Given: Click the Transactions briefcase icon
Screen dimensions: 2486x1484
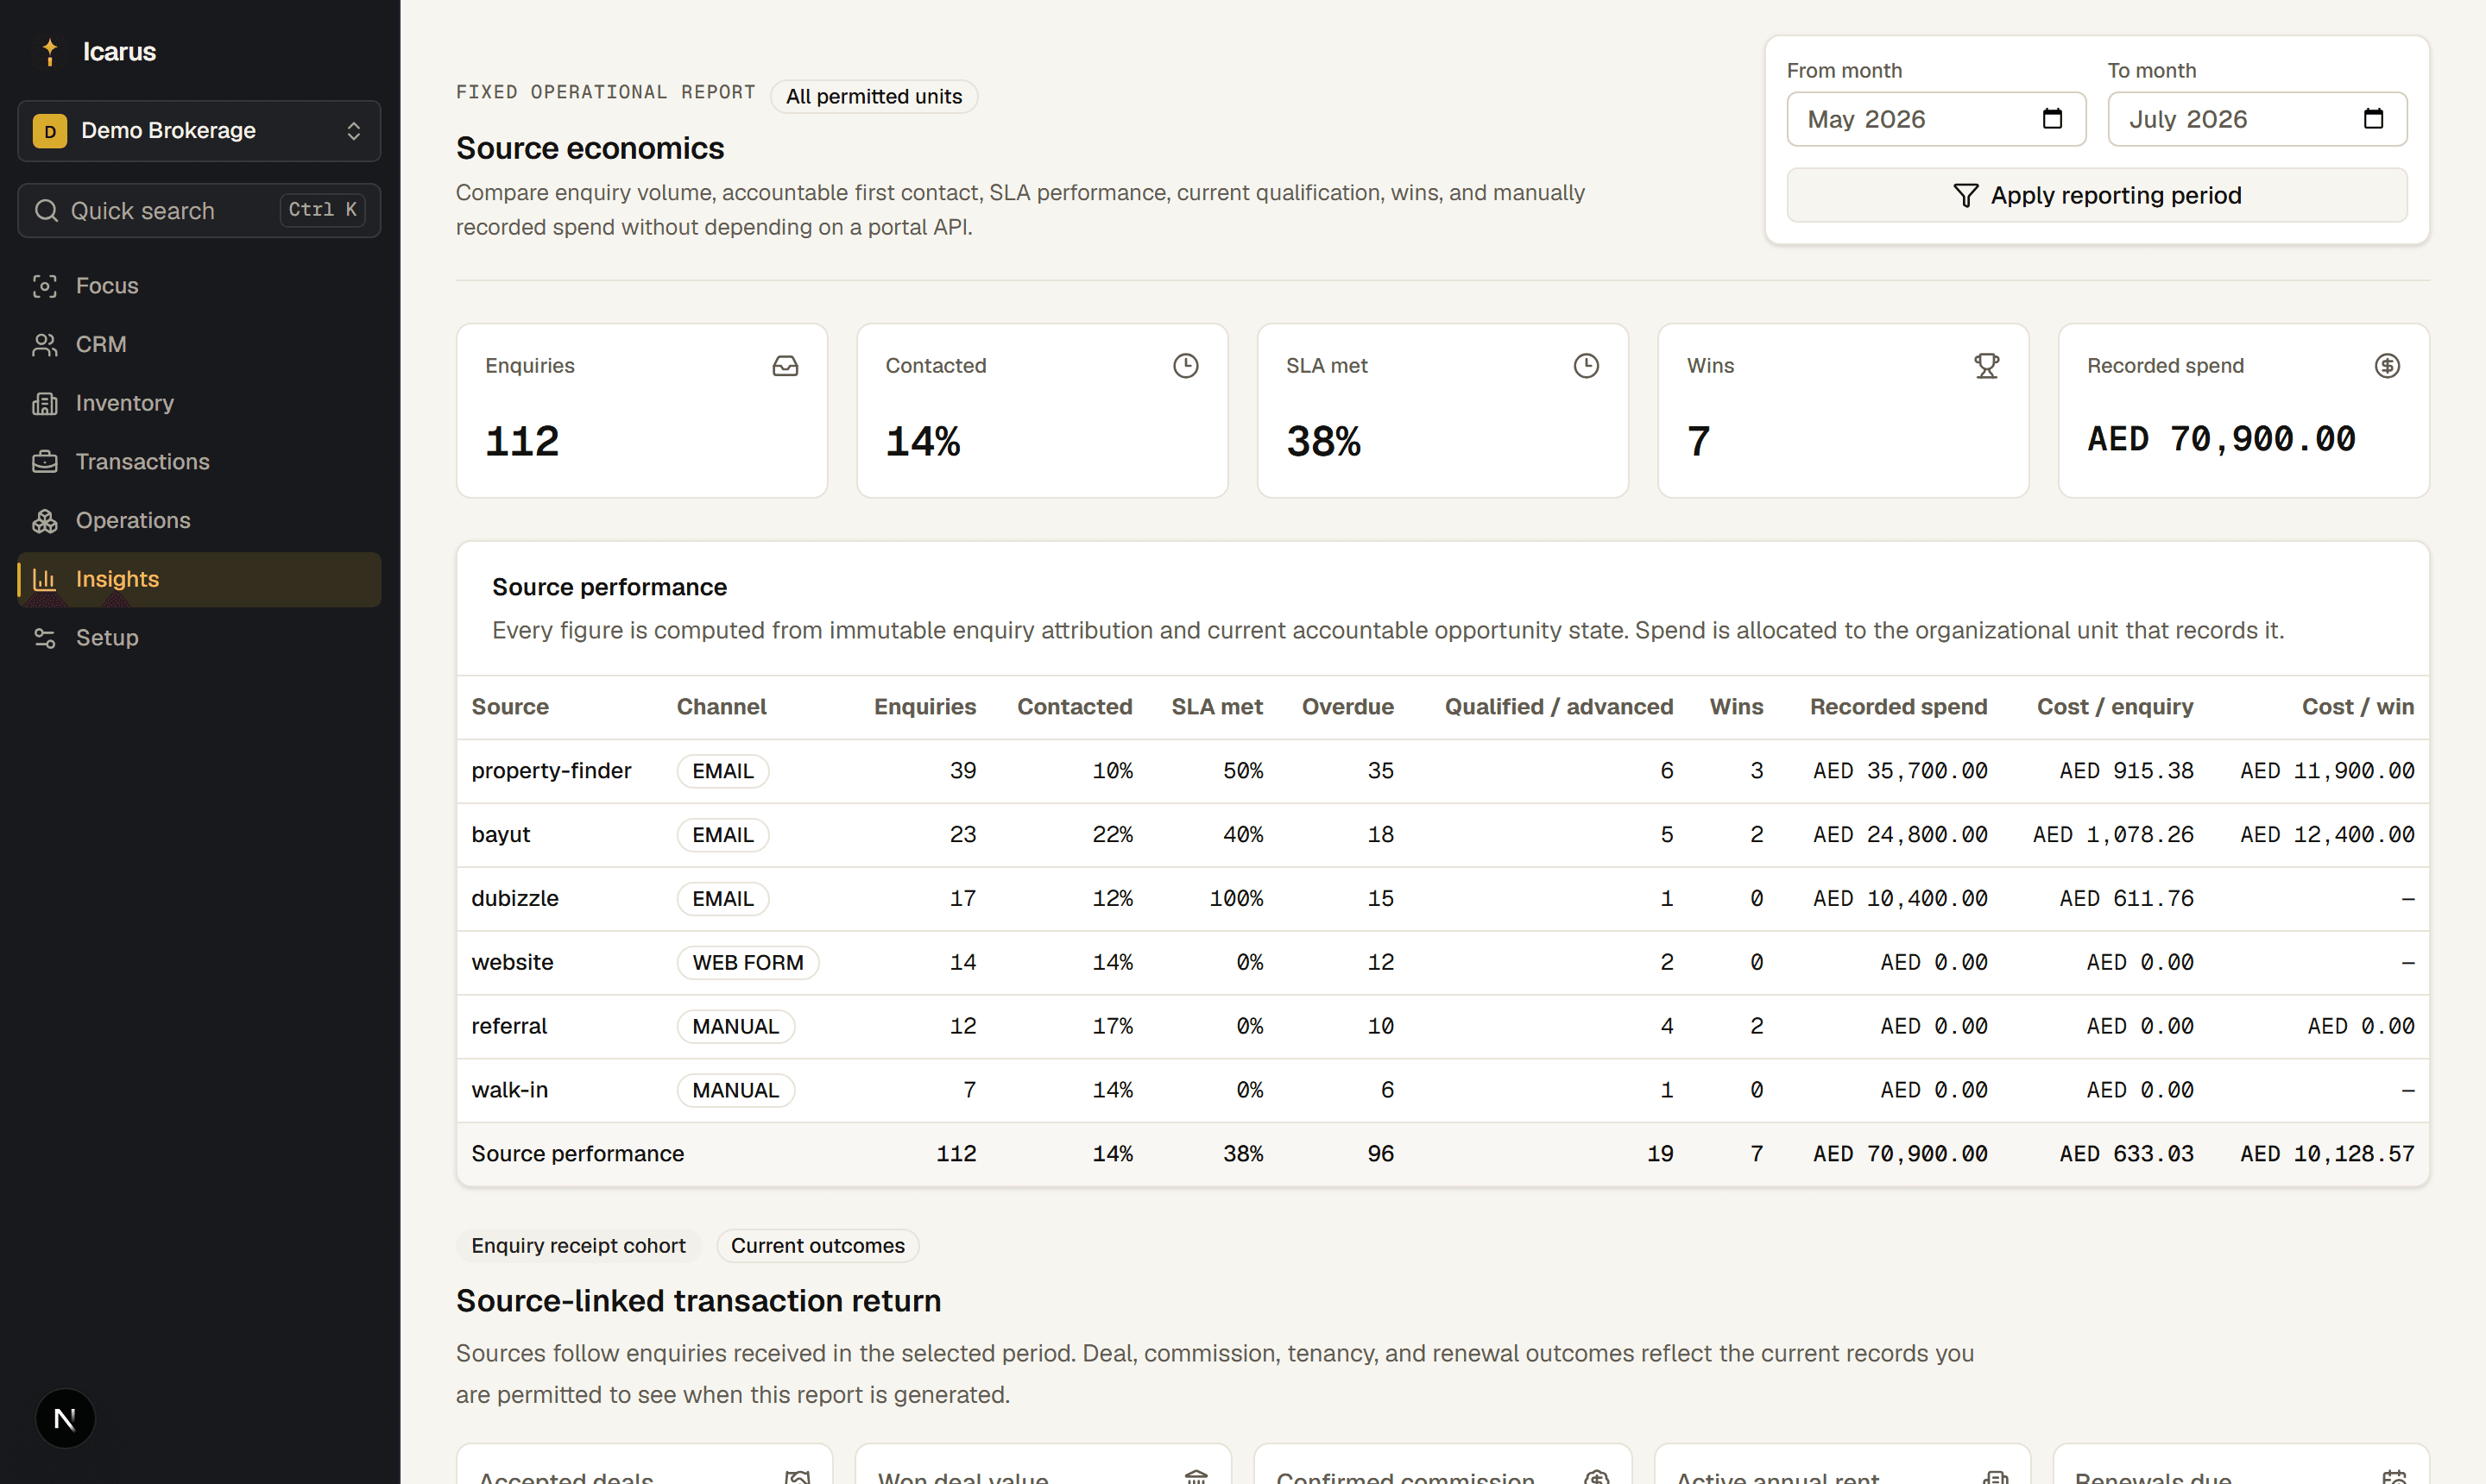Looking at the screenshot, I should coord(45,462).
